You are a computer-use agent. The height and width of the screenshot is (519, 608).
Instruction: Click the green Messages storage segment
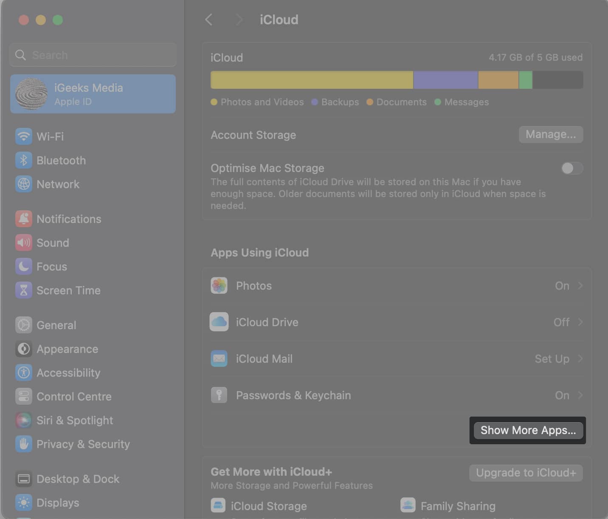(526, 80)
